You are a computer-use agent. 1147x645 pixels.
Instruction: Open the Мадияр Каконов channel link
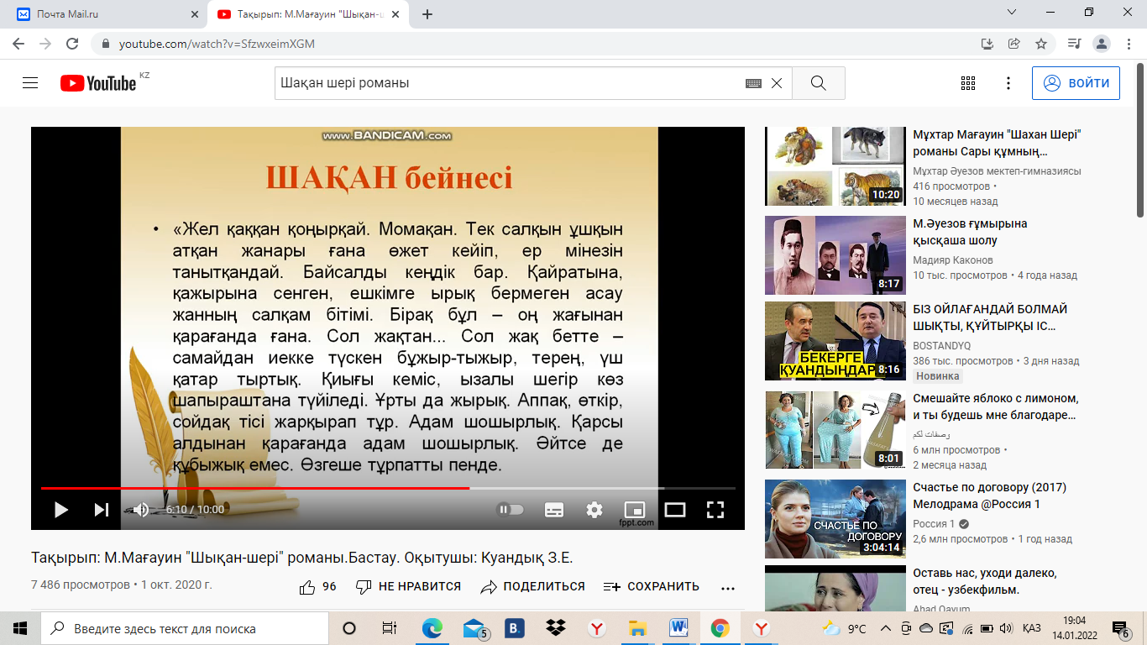tap(952, 260)
